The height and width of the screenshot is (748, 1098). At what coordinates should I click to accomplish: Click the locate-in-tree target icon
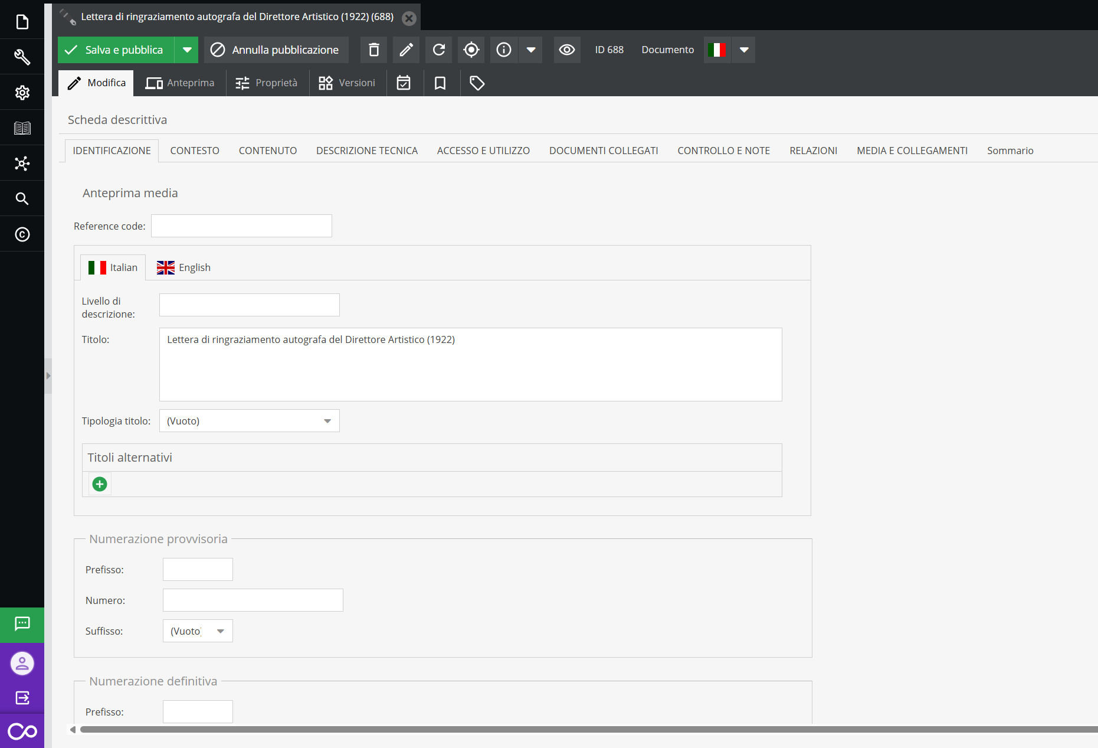tap(471, 50)
